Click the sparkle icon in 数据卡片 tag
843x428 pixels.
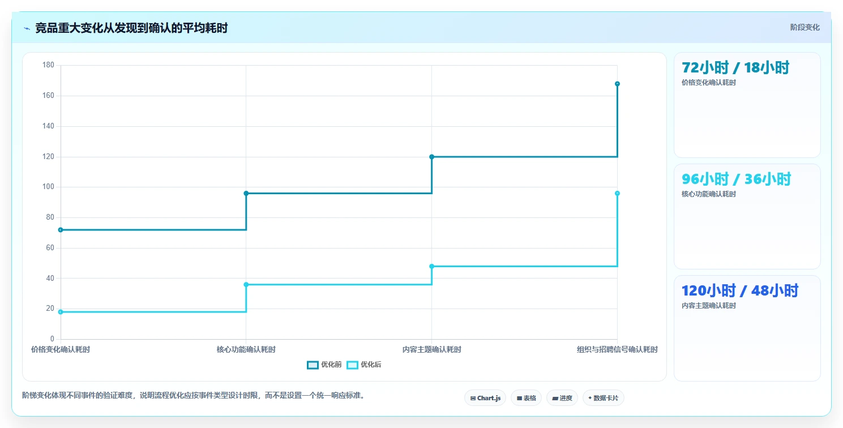(x=590, y=398)
